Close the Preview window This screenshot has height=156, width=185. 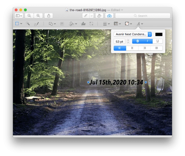point(16,10)
